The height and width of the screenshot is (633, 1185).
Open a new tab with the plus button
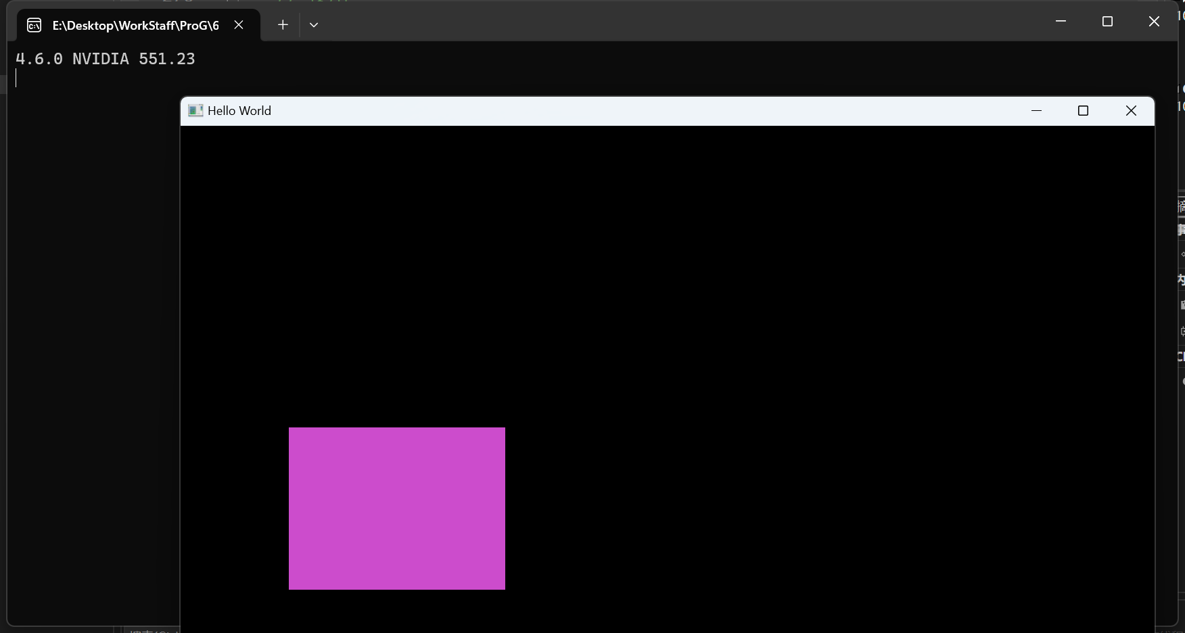pos(282,24)
